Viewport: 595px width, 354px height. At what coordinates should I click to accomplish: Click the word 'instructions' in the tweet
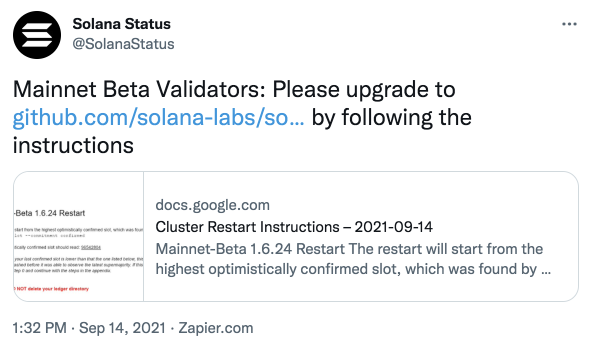click(x=73, y=145)
